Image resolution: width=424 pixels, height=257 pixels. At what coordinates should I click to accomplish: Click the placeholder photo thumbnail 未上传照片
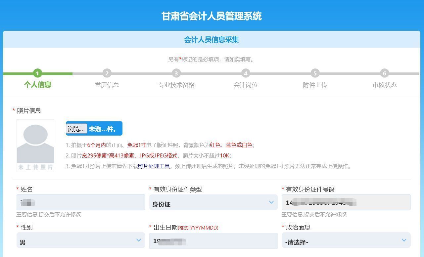(35, 146)
